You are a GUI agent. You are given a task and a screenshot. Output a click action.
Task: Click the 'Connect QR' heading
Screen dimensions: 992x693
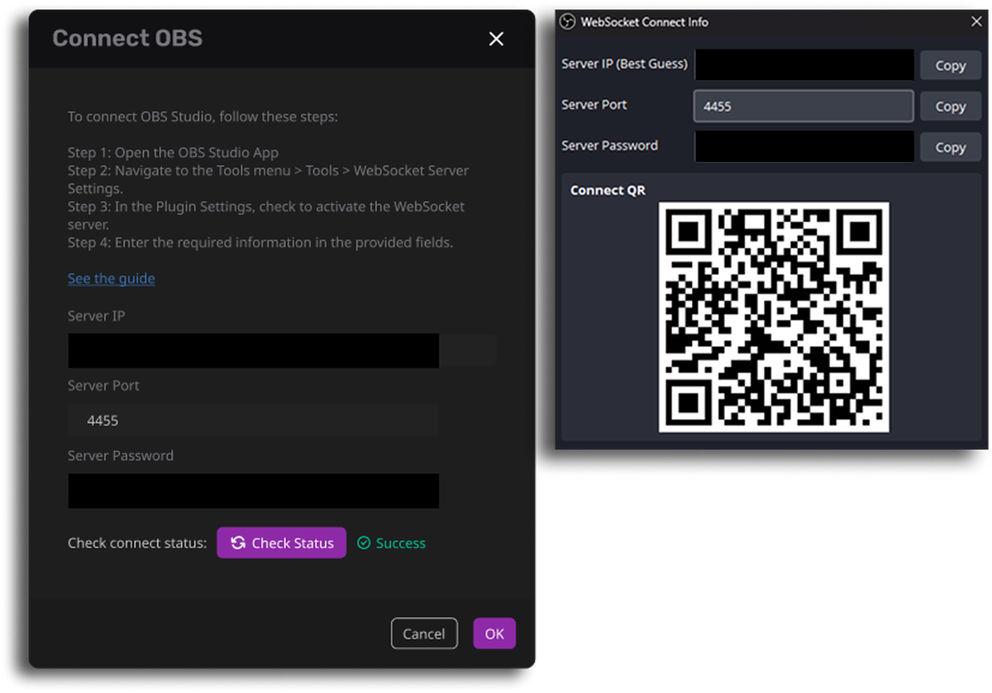click(x=608, y=190)
